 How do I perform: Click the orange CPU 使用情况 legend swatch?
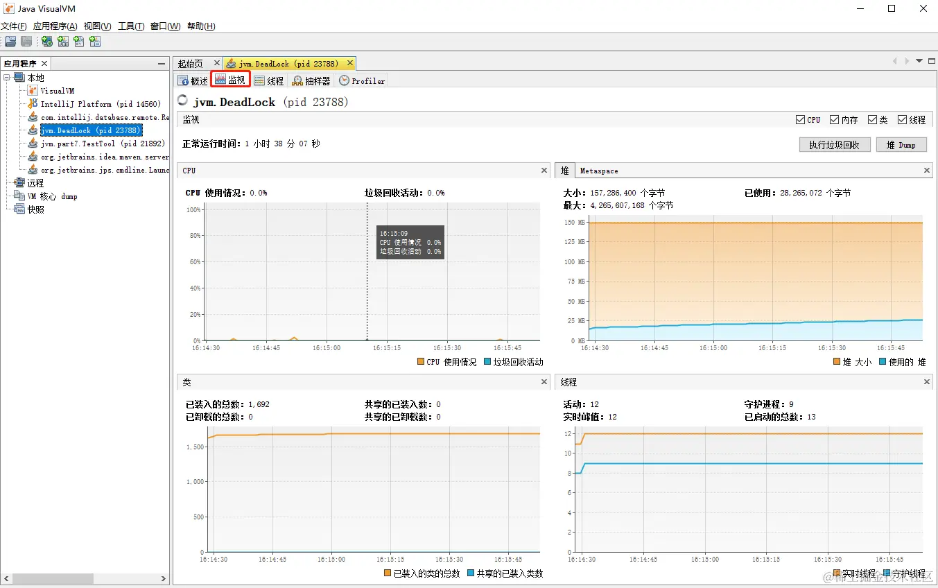coord(421,362)
